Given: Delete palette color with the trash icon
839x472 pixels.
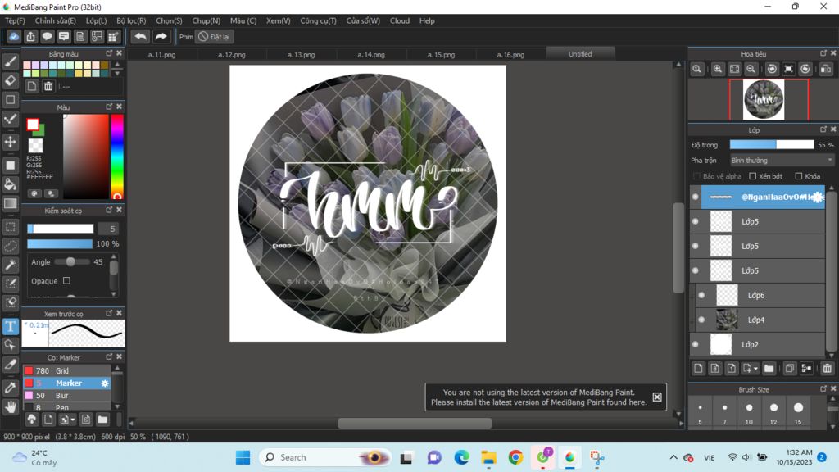Looking at the screenshot, I should click(x=48, y=86).
